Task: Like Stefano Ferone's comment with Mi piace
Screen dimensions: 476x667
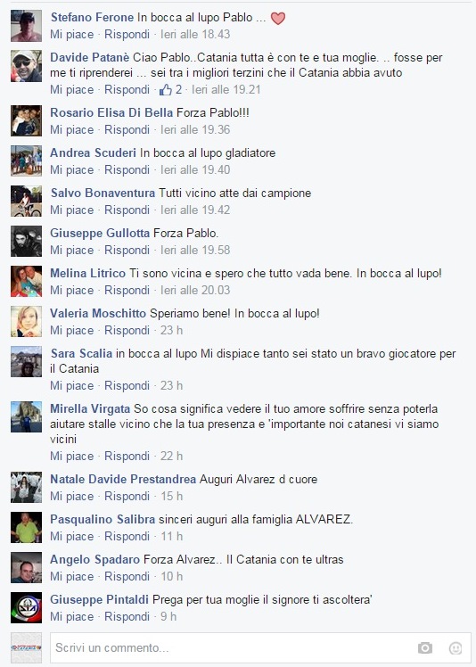Action: tap(72, 34)
